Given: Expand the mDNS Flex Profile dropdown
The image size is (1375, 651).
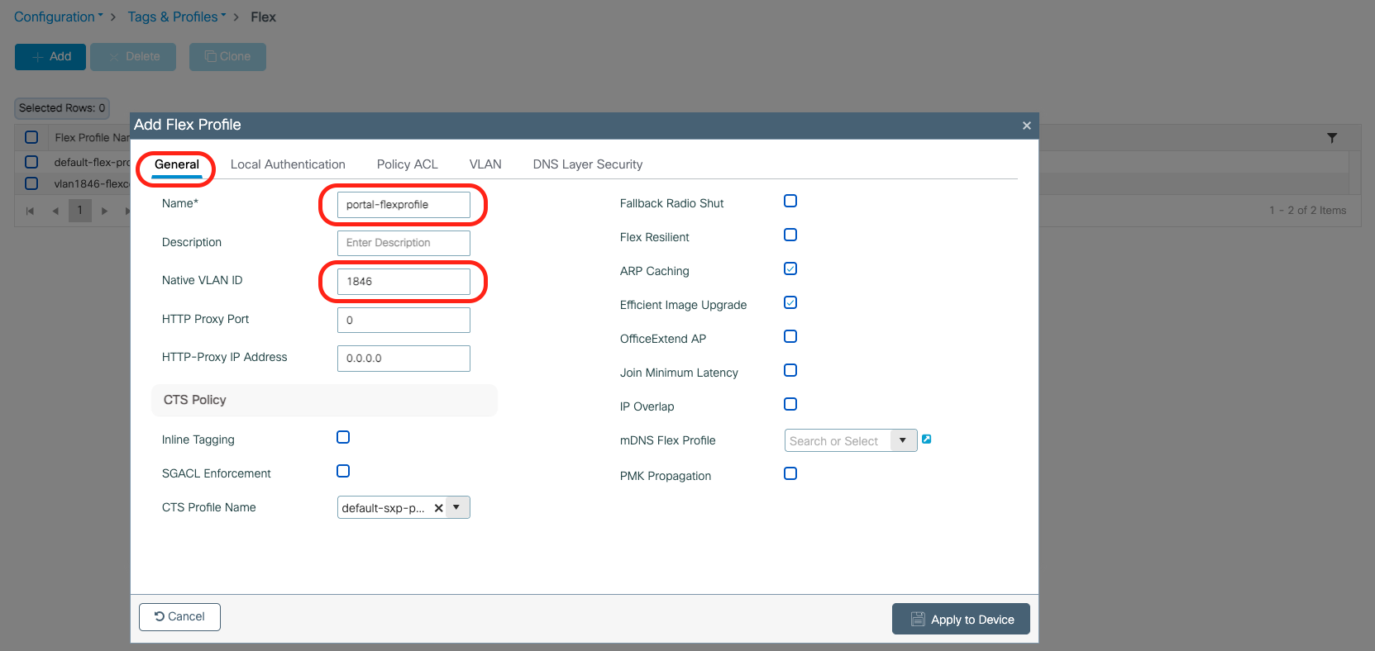Looking at the screenshot, I should [903, 441].
